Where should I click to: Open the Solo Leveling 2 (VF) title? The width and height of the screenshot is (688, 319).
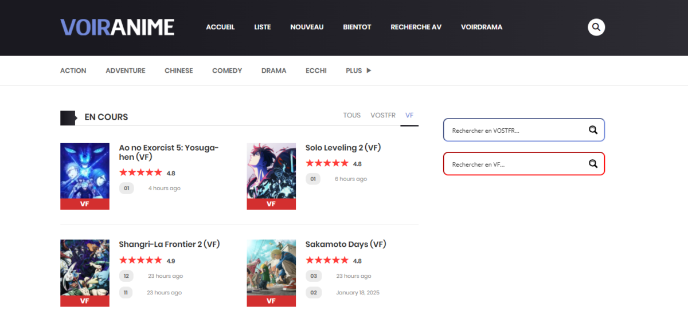[x=343, y=148]
